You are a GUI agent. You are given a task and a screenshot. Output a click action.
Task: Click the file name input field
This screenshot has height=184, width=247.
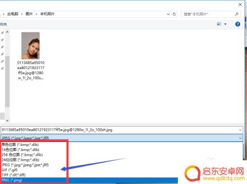pyautogui.click(x=120, y=130)
